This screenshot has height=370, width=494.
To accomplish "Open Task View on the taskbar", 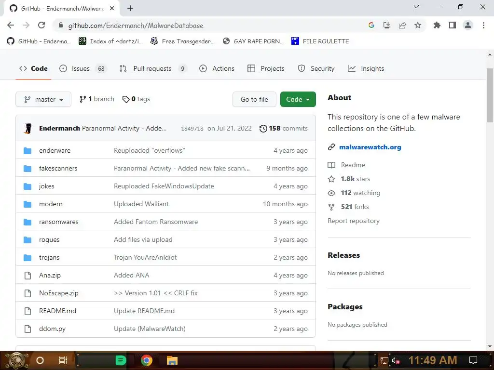I will pyautogui.click(x=63, y=360).
